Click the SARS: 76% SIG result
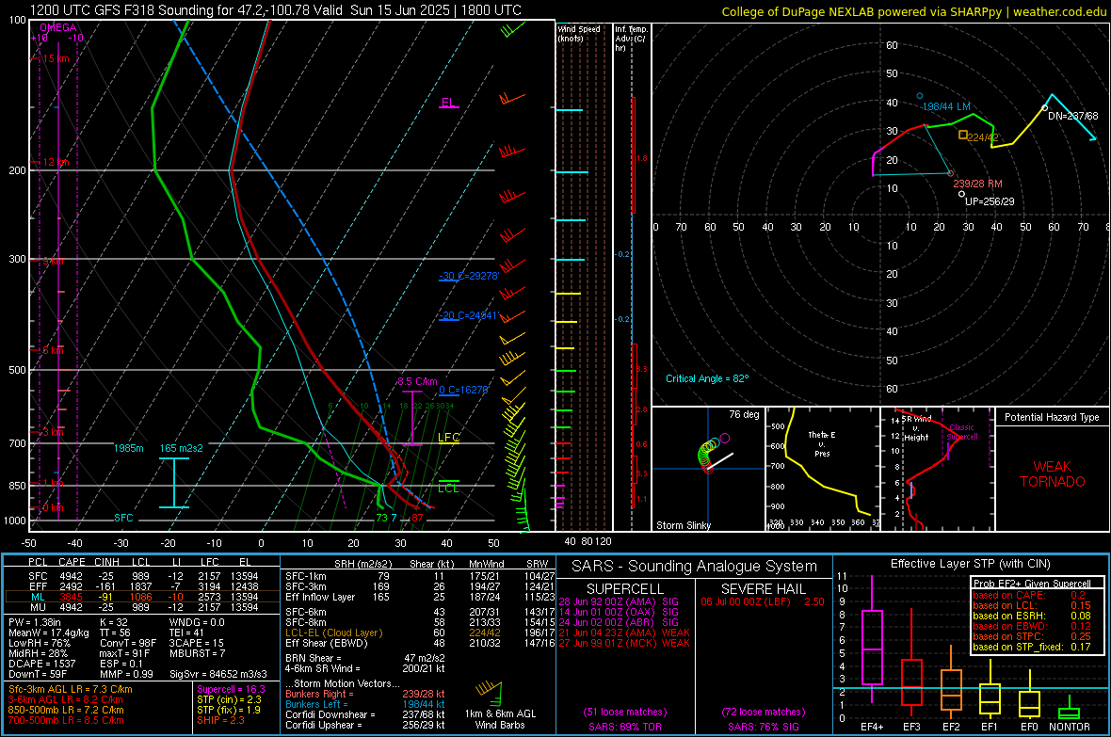 click(x=763, y=727)
